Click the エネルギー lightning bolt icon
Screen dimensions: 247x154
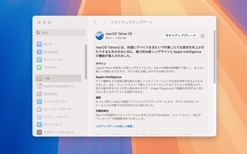pos(39,67)
